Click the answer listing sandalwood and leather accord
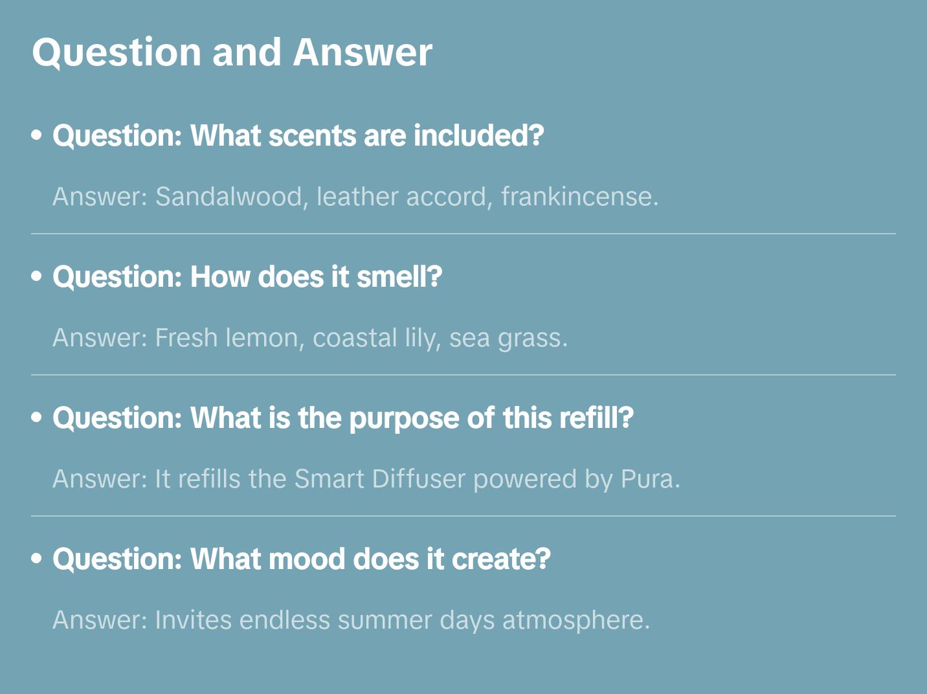The height and width of the screenshot is (694, 927). click(x=355, y=196)
